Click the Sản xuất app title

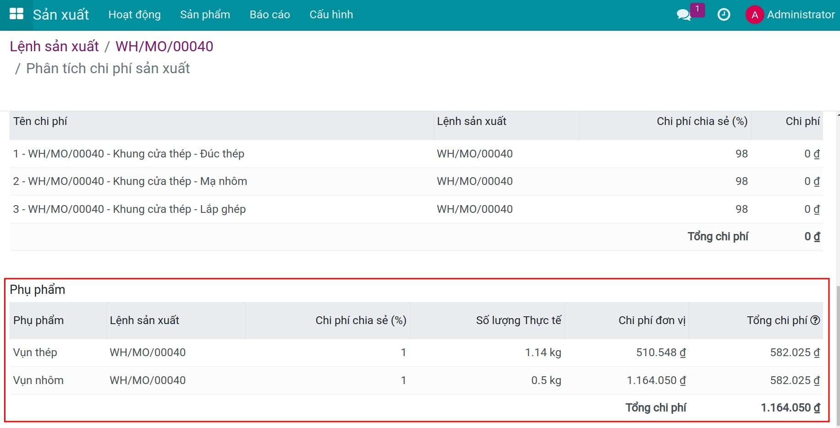[x=61, y=15]
